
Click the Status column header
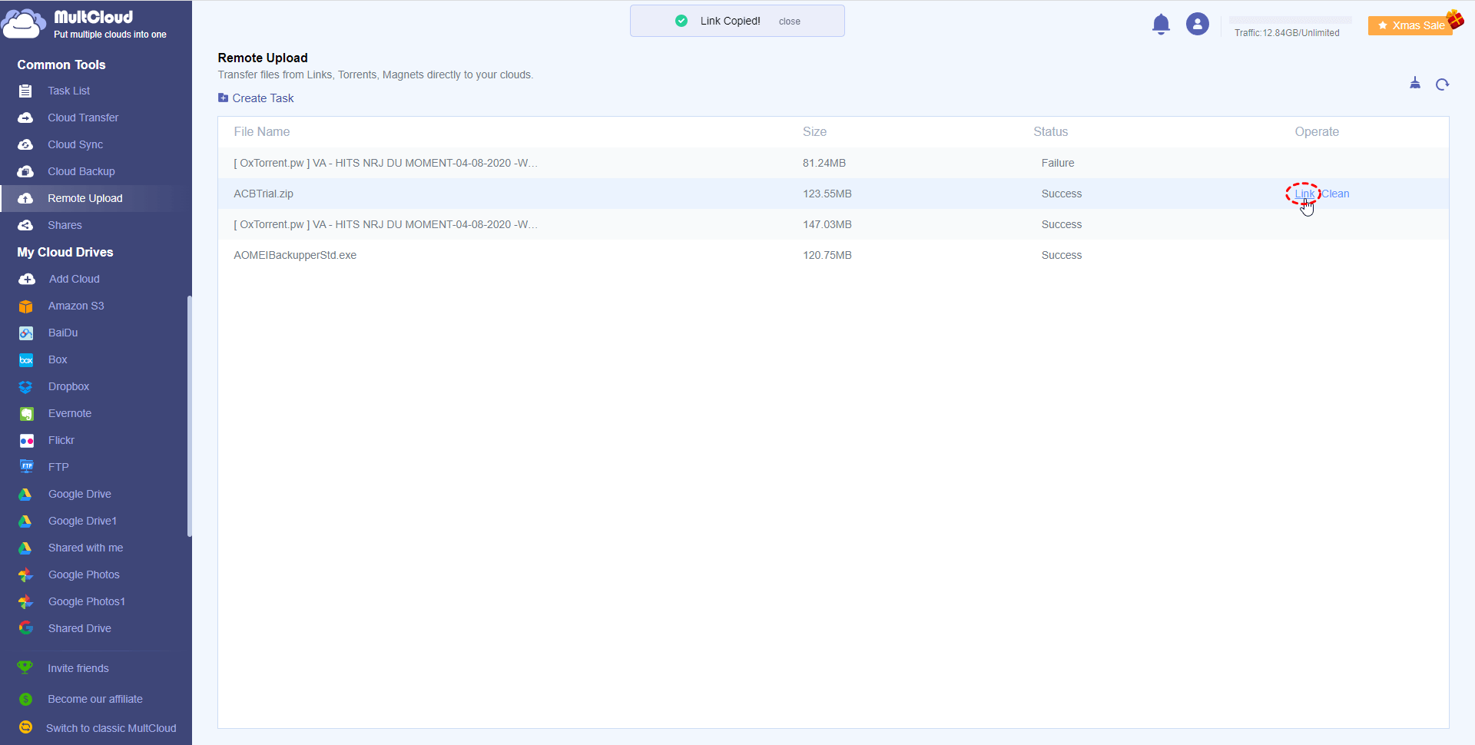[x=1050, y=132]
